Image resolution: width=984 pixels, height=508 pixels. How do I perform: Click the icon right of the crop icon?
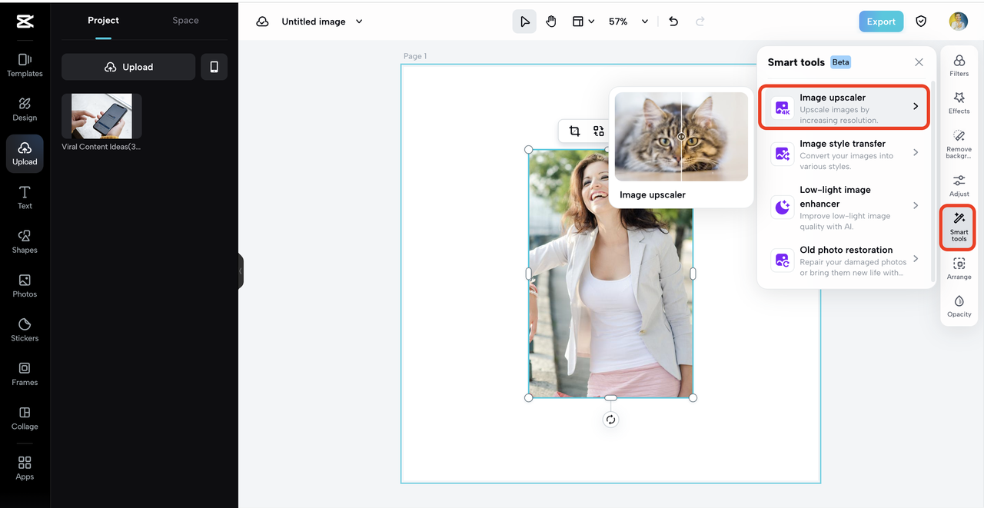[x=599, y=131]
